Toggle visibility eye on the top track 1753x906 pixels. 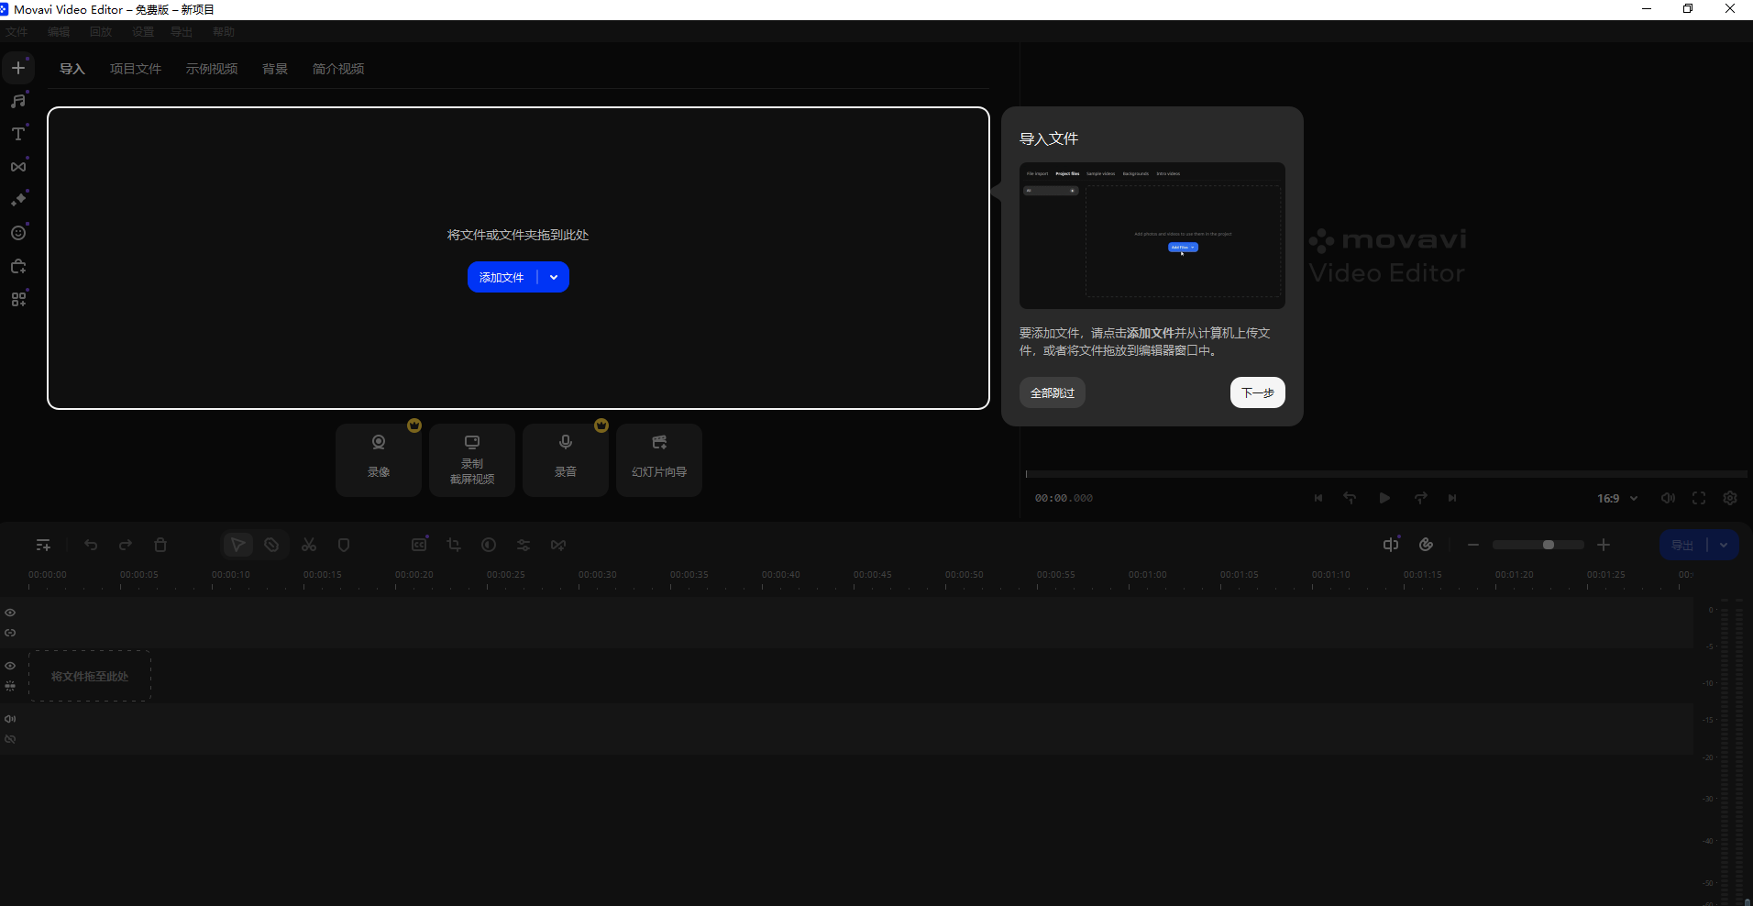[x=10, y=613]
